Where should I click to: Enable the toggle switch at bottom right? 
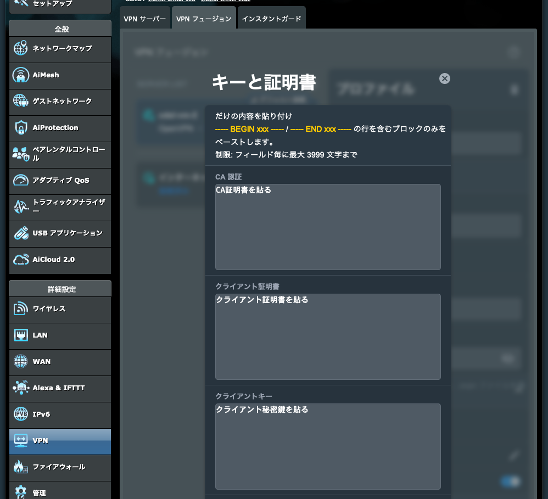click(510, 481)
